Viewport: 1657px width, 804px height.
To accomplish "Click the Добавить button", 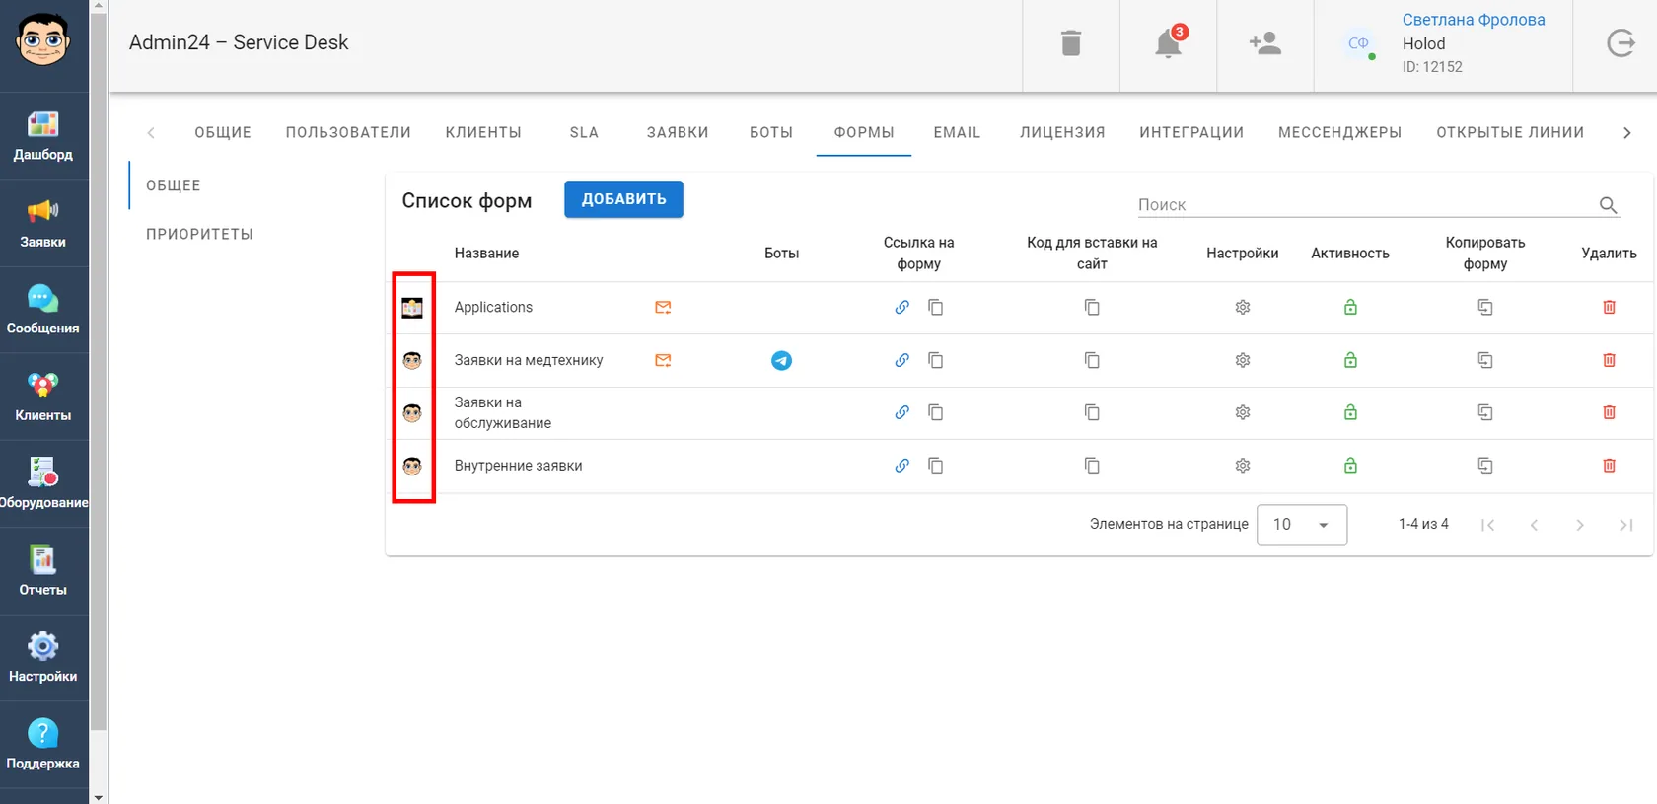I will coord(623,199).
